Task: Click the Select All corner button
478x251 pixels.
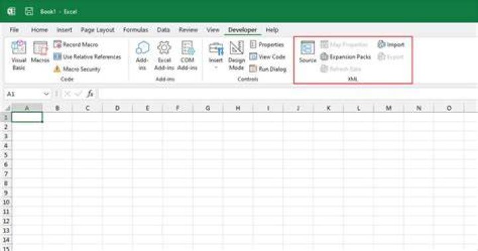Action: tap(7, 108)
